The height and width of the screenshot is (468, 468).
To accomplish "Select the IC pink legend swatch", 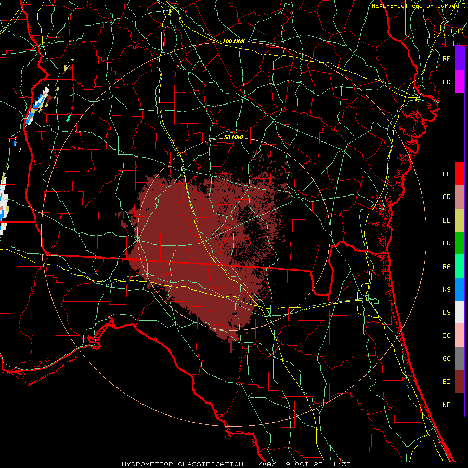I will 459,335.
